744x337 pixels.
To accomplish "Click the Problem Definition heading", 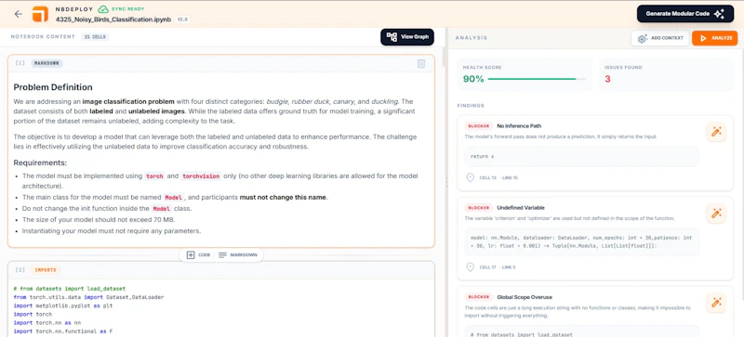I will click(53, 87).
